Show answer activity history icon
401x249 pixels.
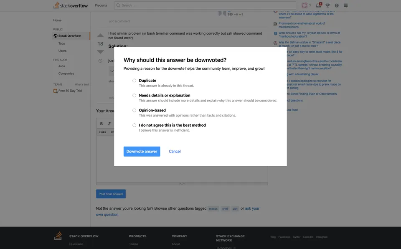tap(100, 61)
